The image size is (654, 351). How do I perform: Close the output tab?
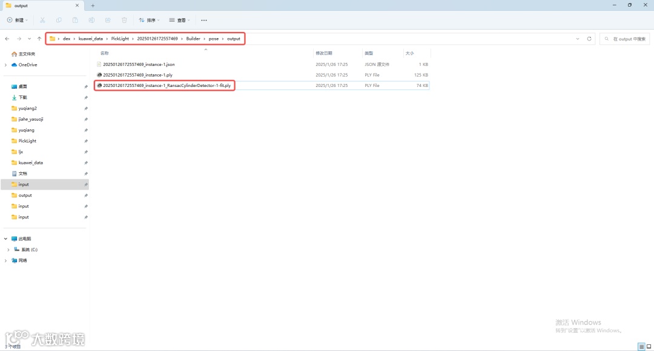tap(77, 6)
